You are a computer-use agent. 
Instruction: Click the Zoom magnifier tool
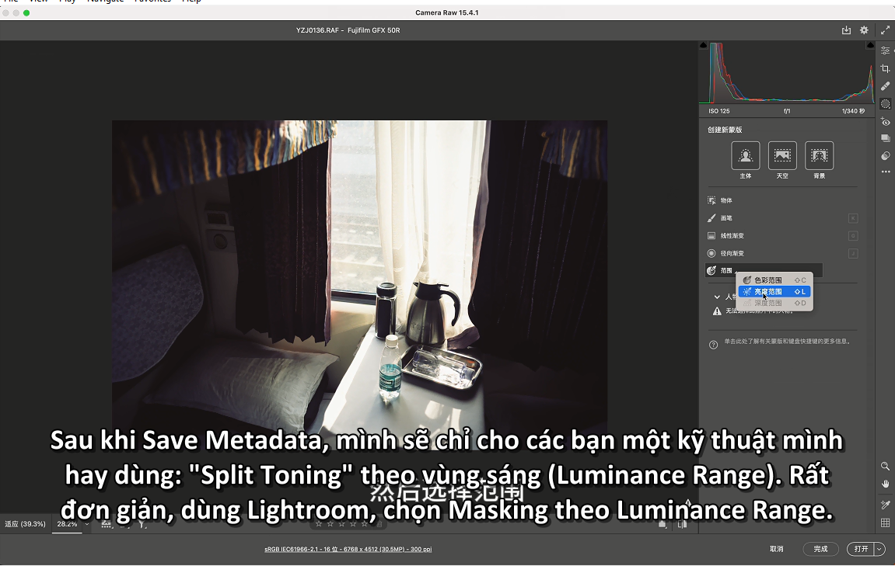(x=885, y=467)
